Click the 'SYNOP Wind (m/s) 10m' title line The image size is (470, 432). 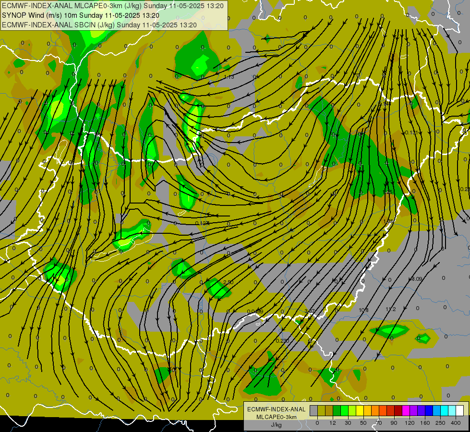point(81,15)
